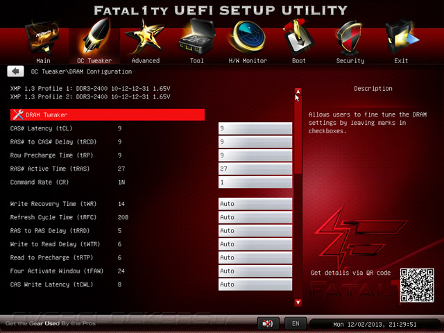444x333 pixels.
Task: Click the OC Tweaker tab label
Action: pyautogui.click(x=94, y=60)
